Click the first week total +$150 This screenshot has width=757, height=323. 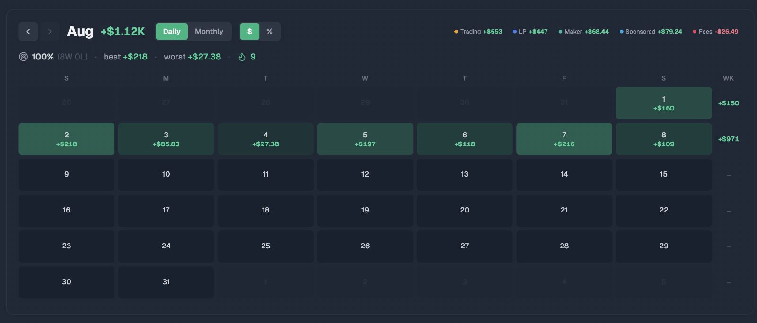[x=728, y=103]
